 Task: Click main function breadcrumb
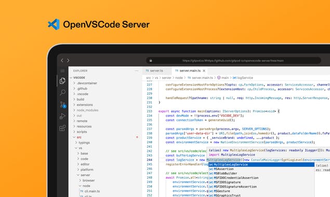(x=223, y=78)
